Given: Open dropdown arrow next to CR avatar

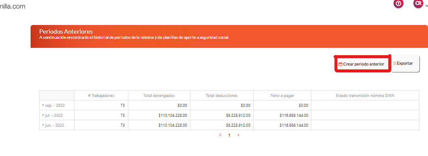Looking at the screenshot, I should 426,6.
